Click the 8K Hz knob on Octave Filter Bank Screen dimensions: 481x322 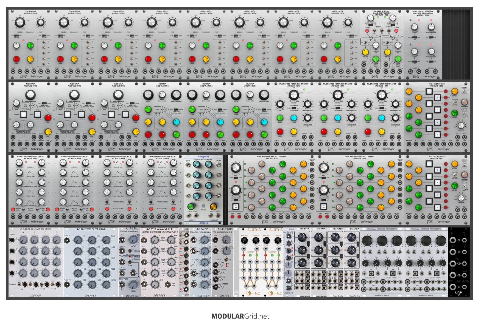pos(209,196)
